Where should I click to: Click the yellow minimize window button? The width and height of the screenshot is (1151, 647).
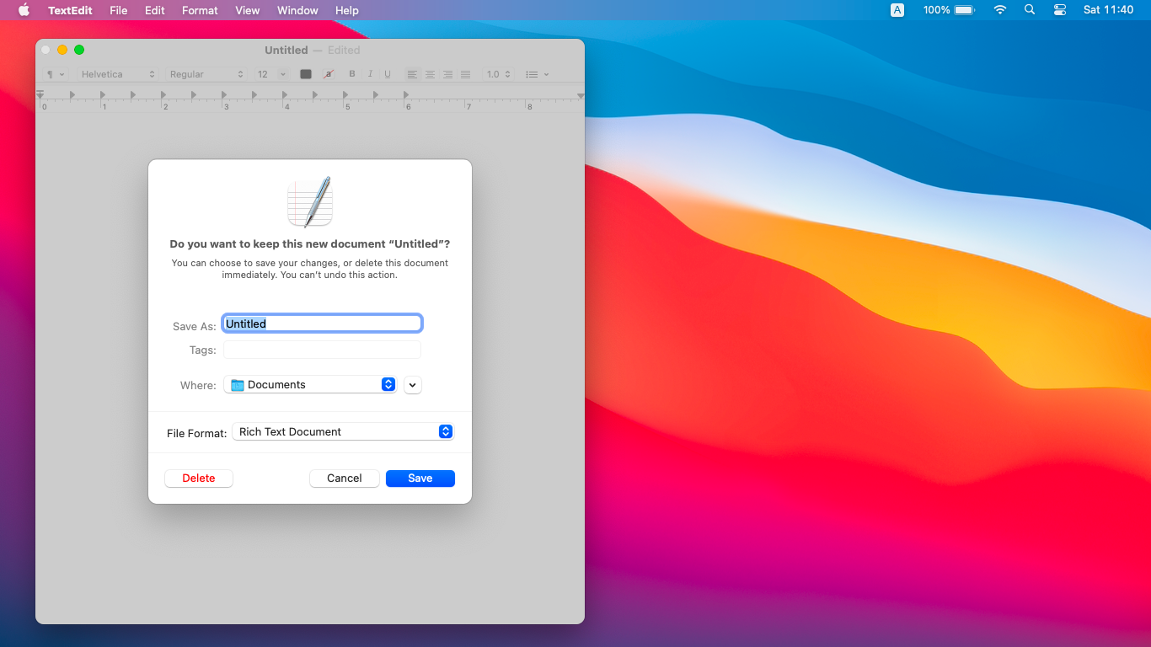[62, 50]
